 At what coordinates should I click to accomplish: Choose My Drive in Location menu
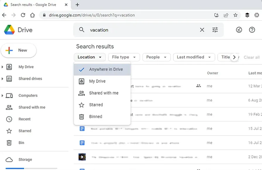click(x=97, y=81)
